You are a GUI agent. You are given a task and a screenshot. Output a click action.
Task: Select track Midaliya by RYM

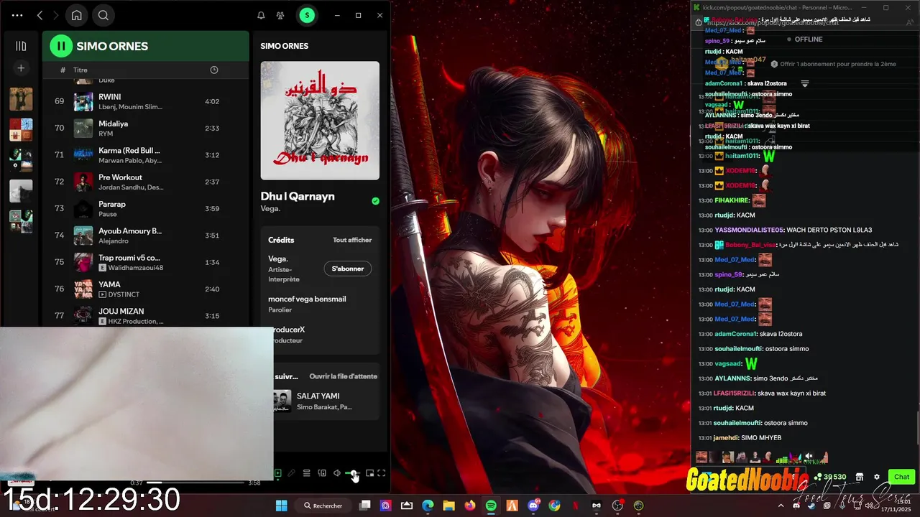[146, 129]
